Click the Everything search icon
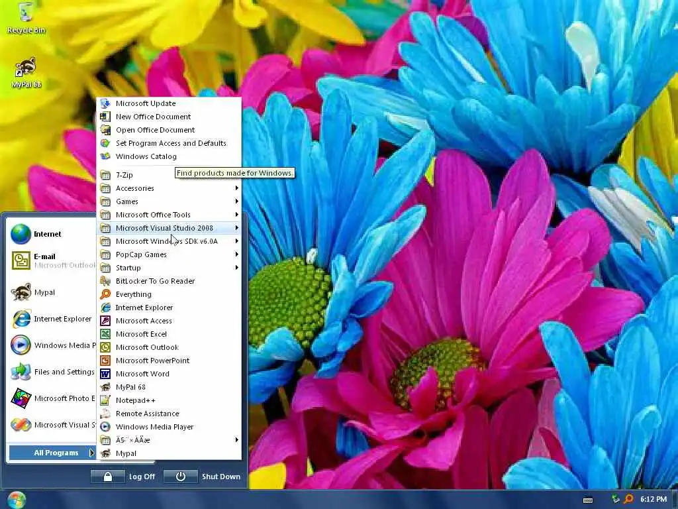Viewport: 678px width, 509px height. (105, 294)
